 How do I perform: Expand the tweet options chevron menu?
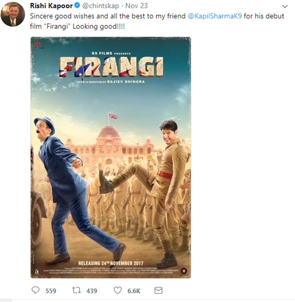[x=285, y=7]
